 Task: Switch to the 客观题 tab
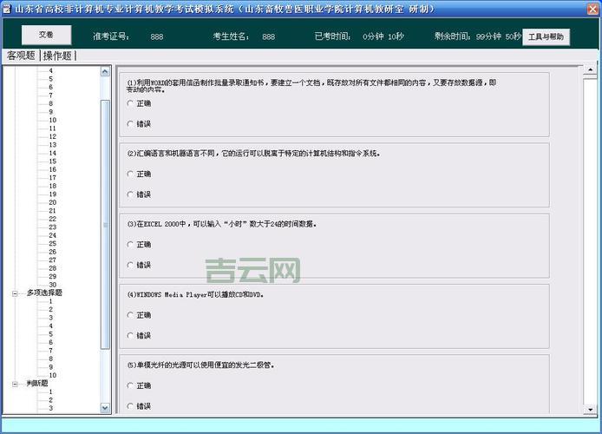[x=21, y=56]
